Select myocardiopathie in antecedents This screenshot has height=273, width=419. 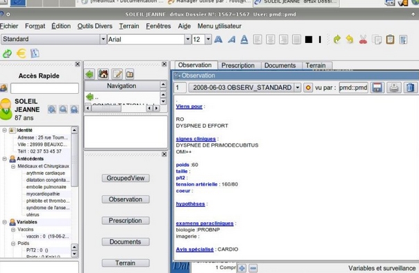tap(43, 194)
